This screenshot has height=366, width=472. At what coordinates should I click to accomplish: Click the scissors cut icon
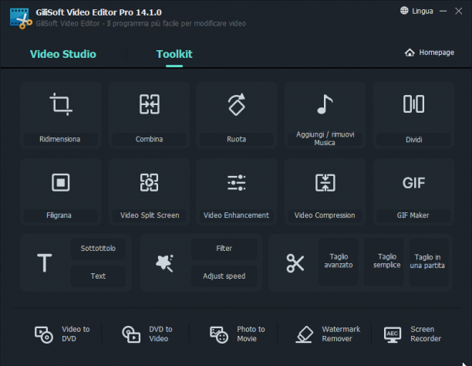coord(295,263)
